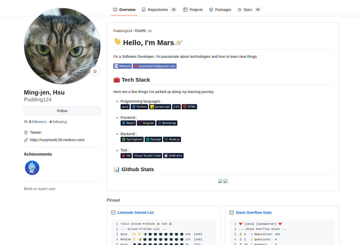Open the README.md file link
The image size is (363, 245).
(x=143, y=31)
